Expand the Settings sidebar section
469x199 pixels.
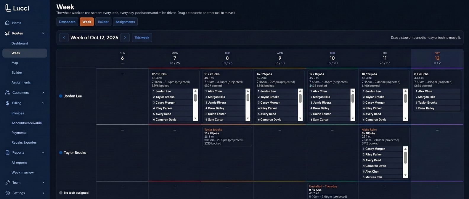click(x=43, y=193)
